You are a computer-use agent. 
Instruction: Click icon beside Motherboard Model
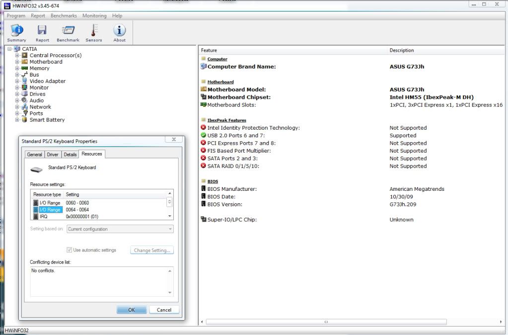(204, 89)
